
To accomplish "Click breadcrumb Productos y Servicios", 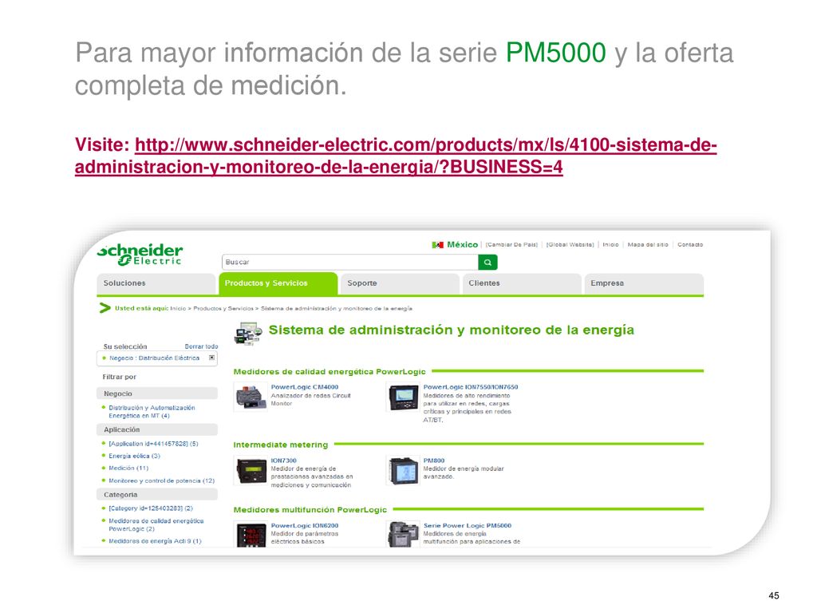I will click(x=223, y=309).
